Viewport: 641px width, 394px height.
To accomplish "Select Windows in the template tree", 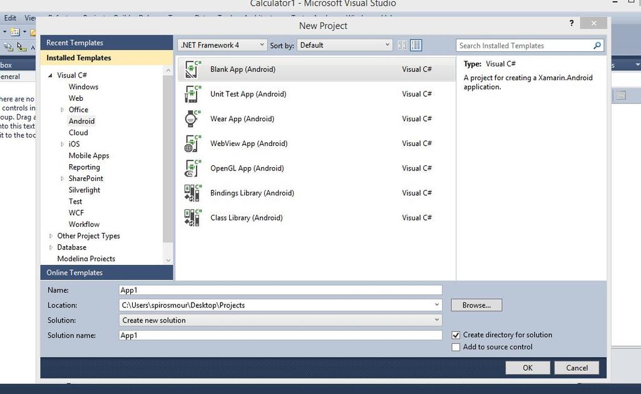I will pos(83,86).
